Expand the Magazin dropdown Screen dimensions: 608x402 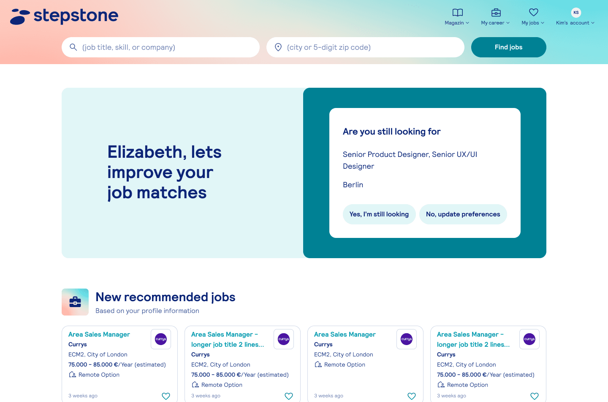pyautogui.click(x=457, y=23)
